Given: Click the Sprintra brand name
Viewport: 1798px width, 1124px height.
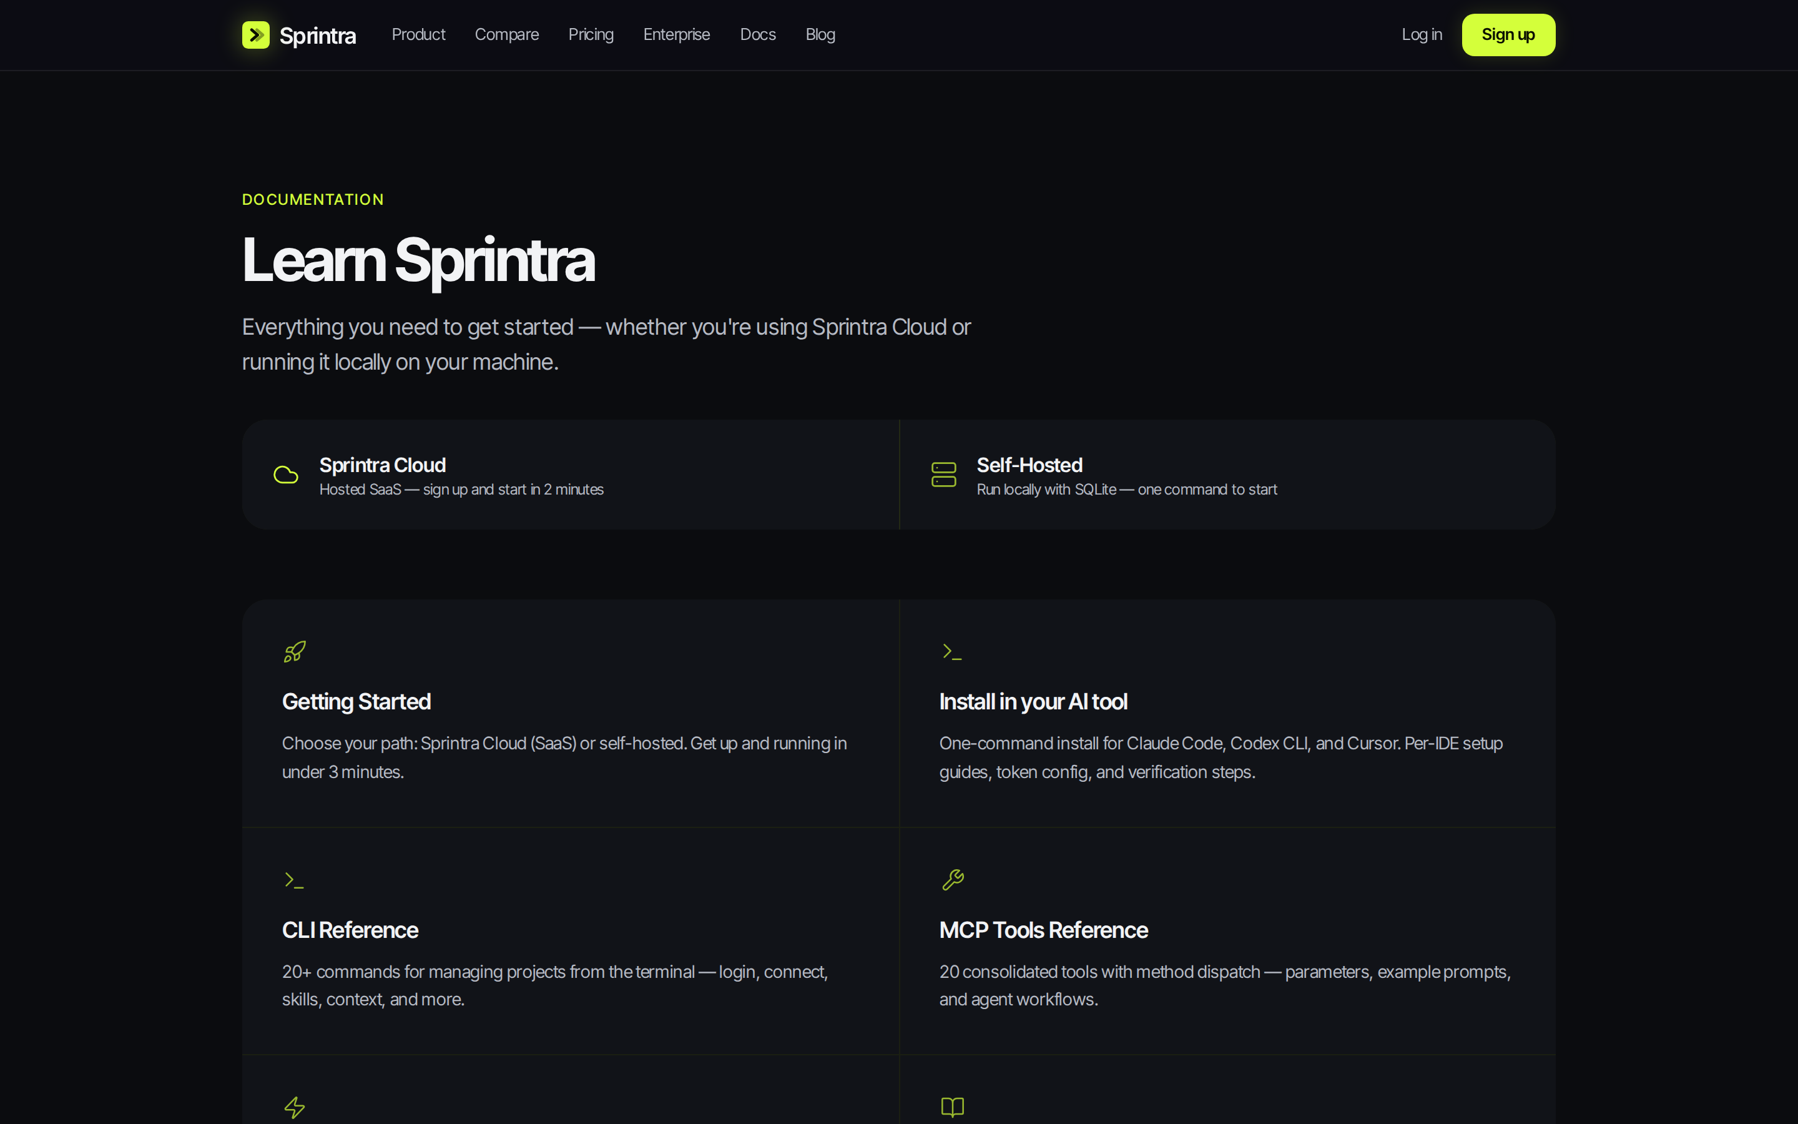Looking at the screenshot, I should (317, 36).
